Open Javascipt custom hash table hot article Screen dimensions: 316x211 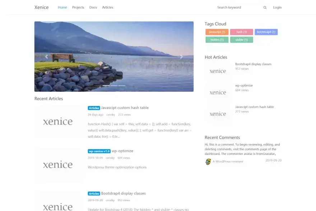[254, 107]
